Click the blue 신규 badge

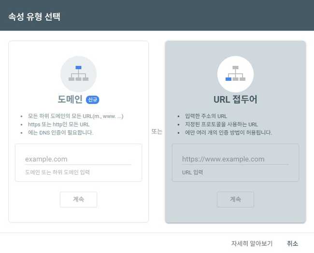pyautogui.click(x=92, y=100)
